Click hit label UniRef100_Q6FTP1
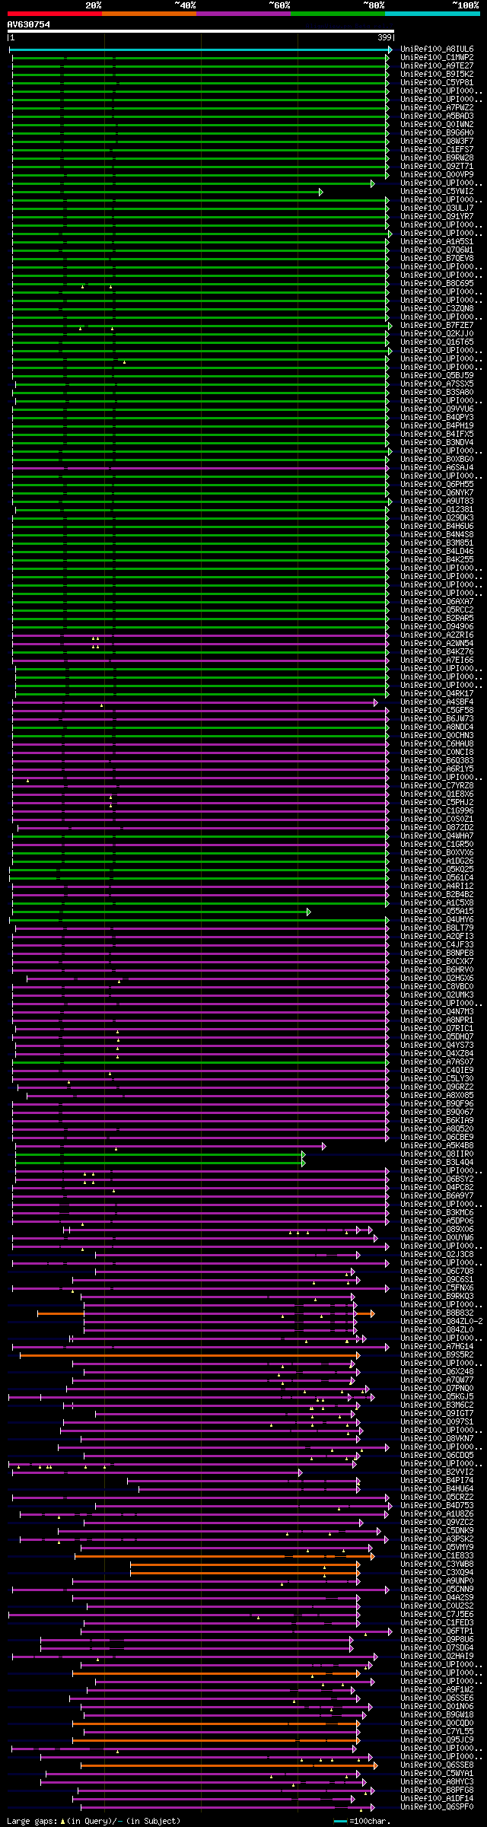The image size is (487, 1827). coord(437,1631)
